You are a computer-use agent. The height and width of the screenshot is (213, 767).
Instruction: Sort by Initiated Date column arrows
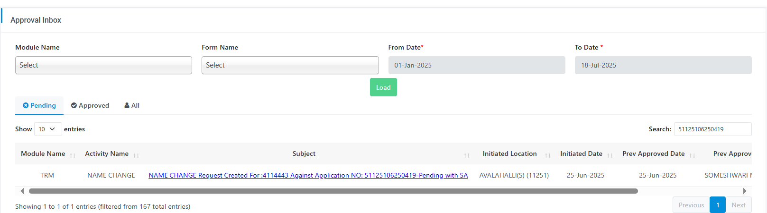click(610, 155)
